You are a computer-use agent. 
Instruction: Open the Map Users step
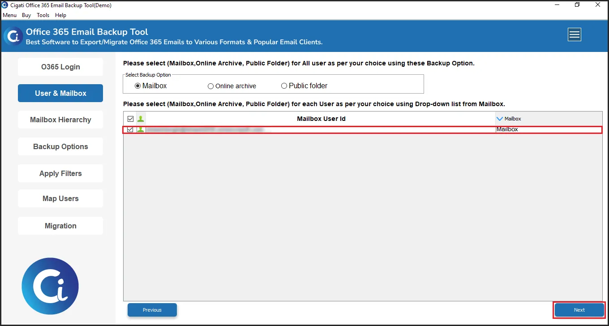(x=60, y=198)
